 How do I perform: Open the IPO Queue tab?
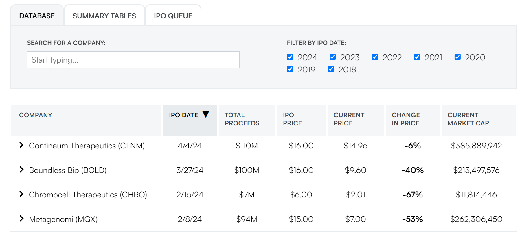click(173, 16)
